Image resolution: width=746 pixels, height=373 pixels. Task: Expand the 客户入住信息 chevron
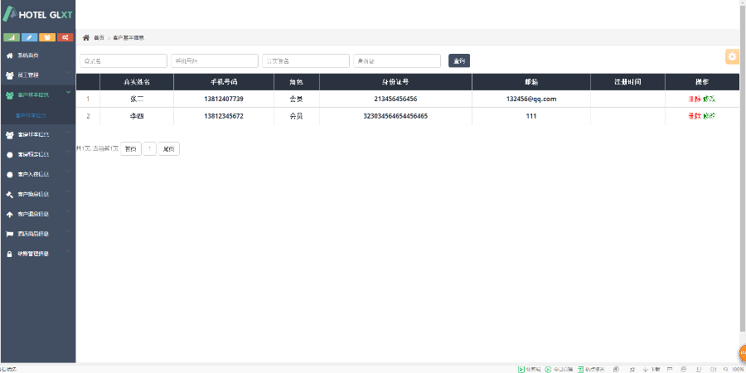pos(69,172)
